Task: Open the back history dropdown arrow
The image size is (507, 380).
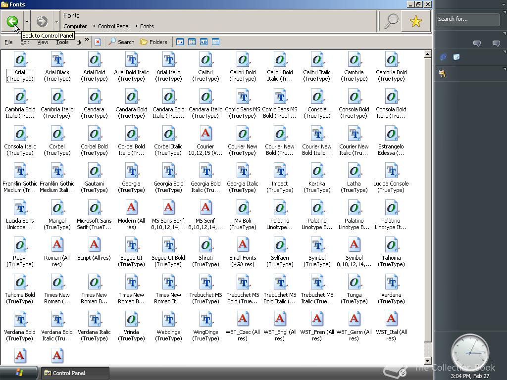Action: pyautogui.click(x=27, y=21)
